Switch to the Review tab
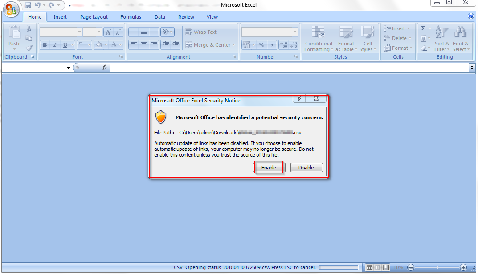 (x=186, y=17)
